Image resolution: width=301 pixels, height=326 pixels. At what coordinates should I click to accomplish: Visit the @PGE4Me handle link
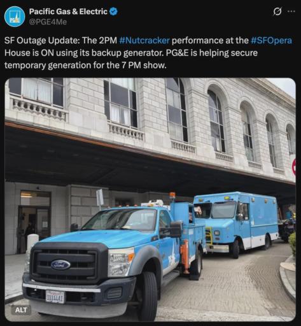pyautogui.click(x=48, y=22)
